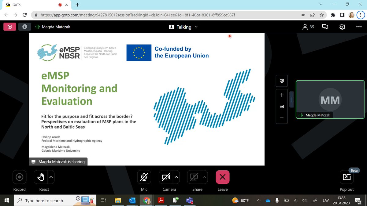This screenshot has height=206, width=367.
Task: Open Outlook from taskbar
Action: 132,201
